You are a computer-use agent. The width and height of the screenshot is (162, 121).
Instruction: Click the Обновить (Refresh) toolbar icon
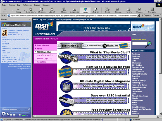tap(41, 9)
